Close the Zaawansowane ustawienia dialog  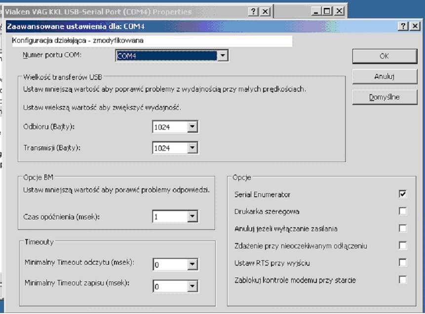point(415,26)
